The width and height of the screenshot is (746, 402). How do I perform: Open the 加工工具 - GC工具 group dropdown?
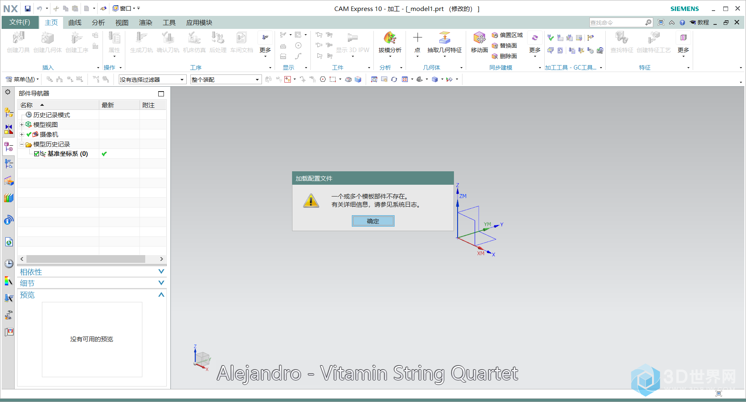[601, 68]
